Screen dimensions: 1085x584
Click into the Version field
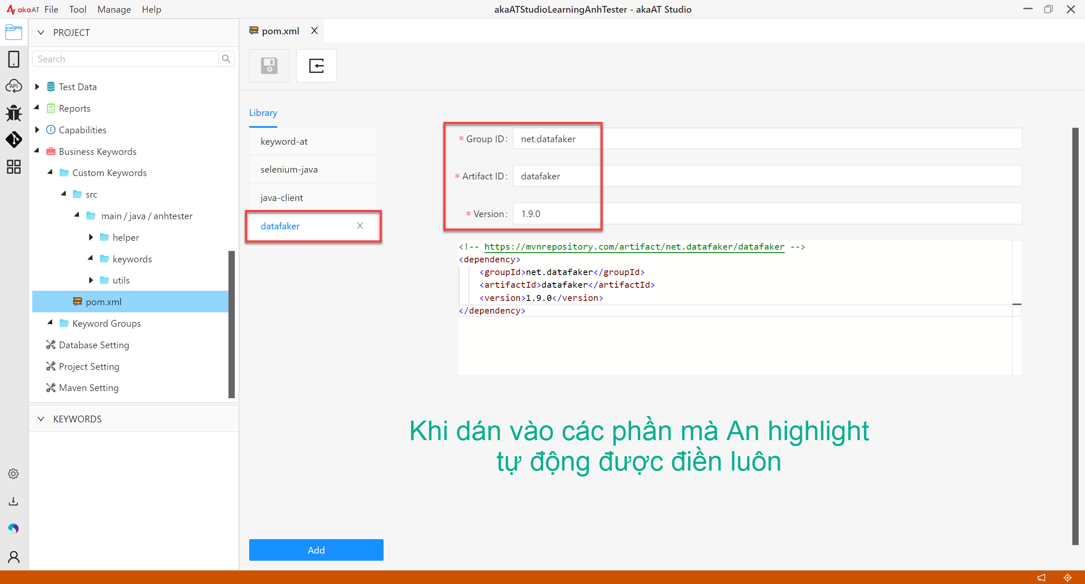(767, 214)
